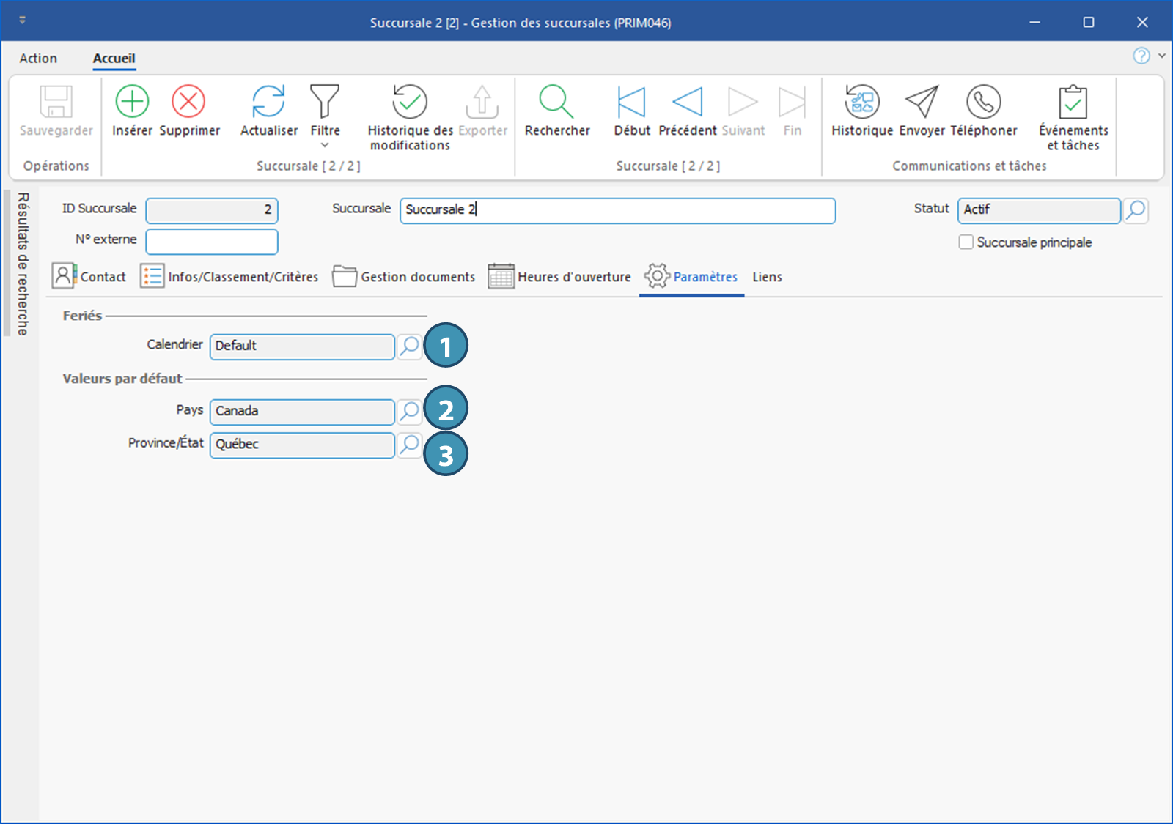Viewport: 1173px width, 824px height.
Task: Expand the Résultats de recherche side panel
Action: (22, 264)
